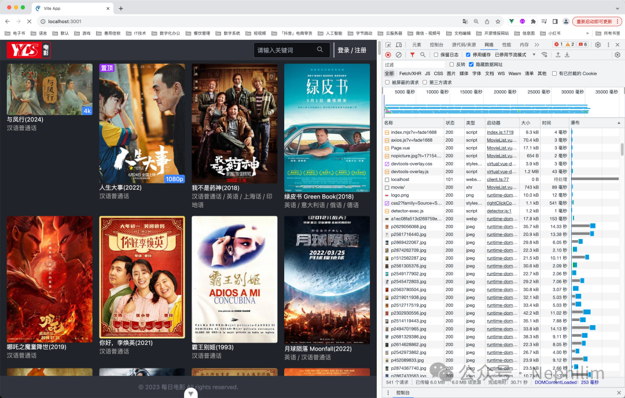Expand hidden bookmarks overflow chevron
Image resolution: width=625 pixels, height=398 pixels.
coord(587,33)
